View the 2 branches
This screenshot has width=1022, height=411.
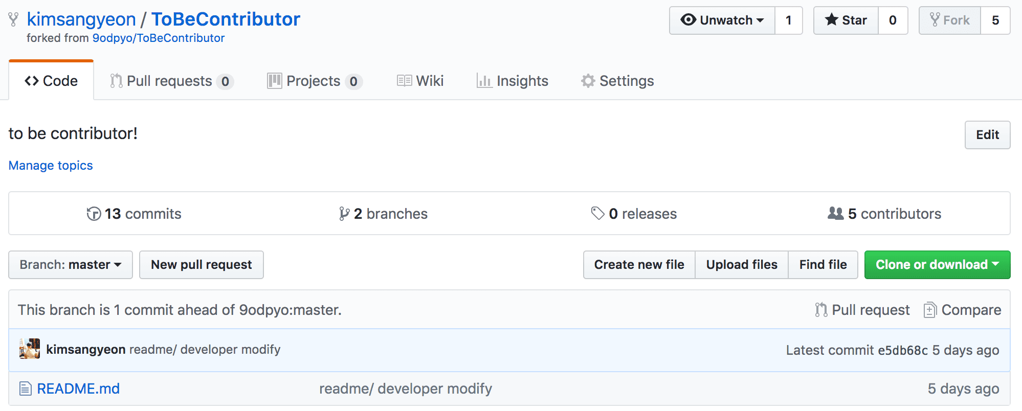click(x=383, y=214)
